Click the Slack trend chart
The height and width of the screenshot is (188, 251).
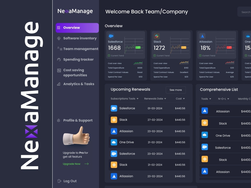click(179, 45)
